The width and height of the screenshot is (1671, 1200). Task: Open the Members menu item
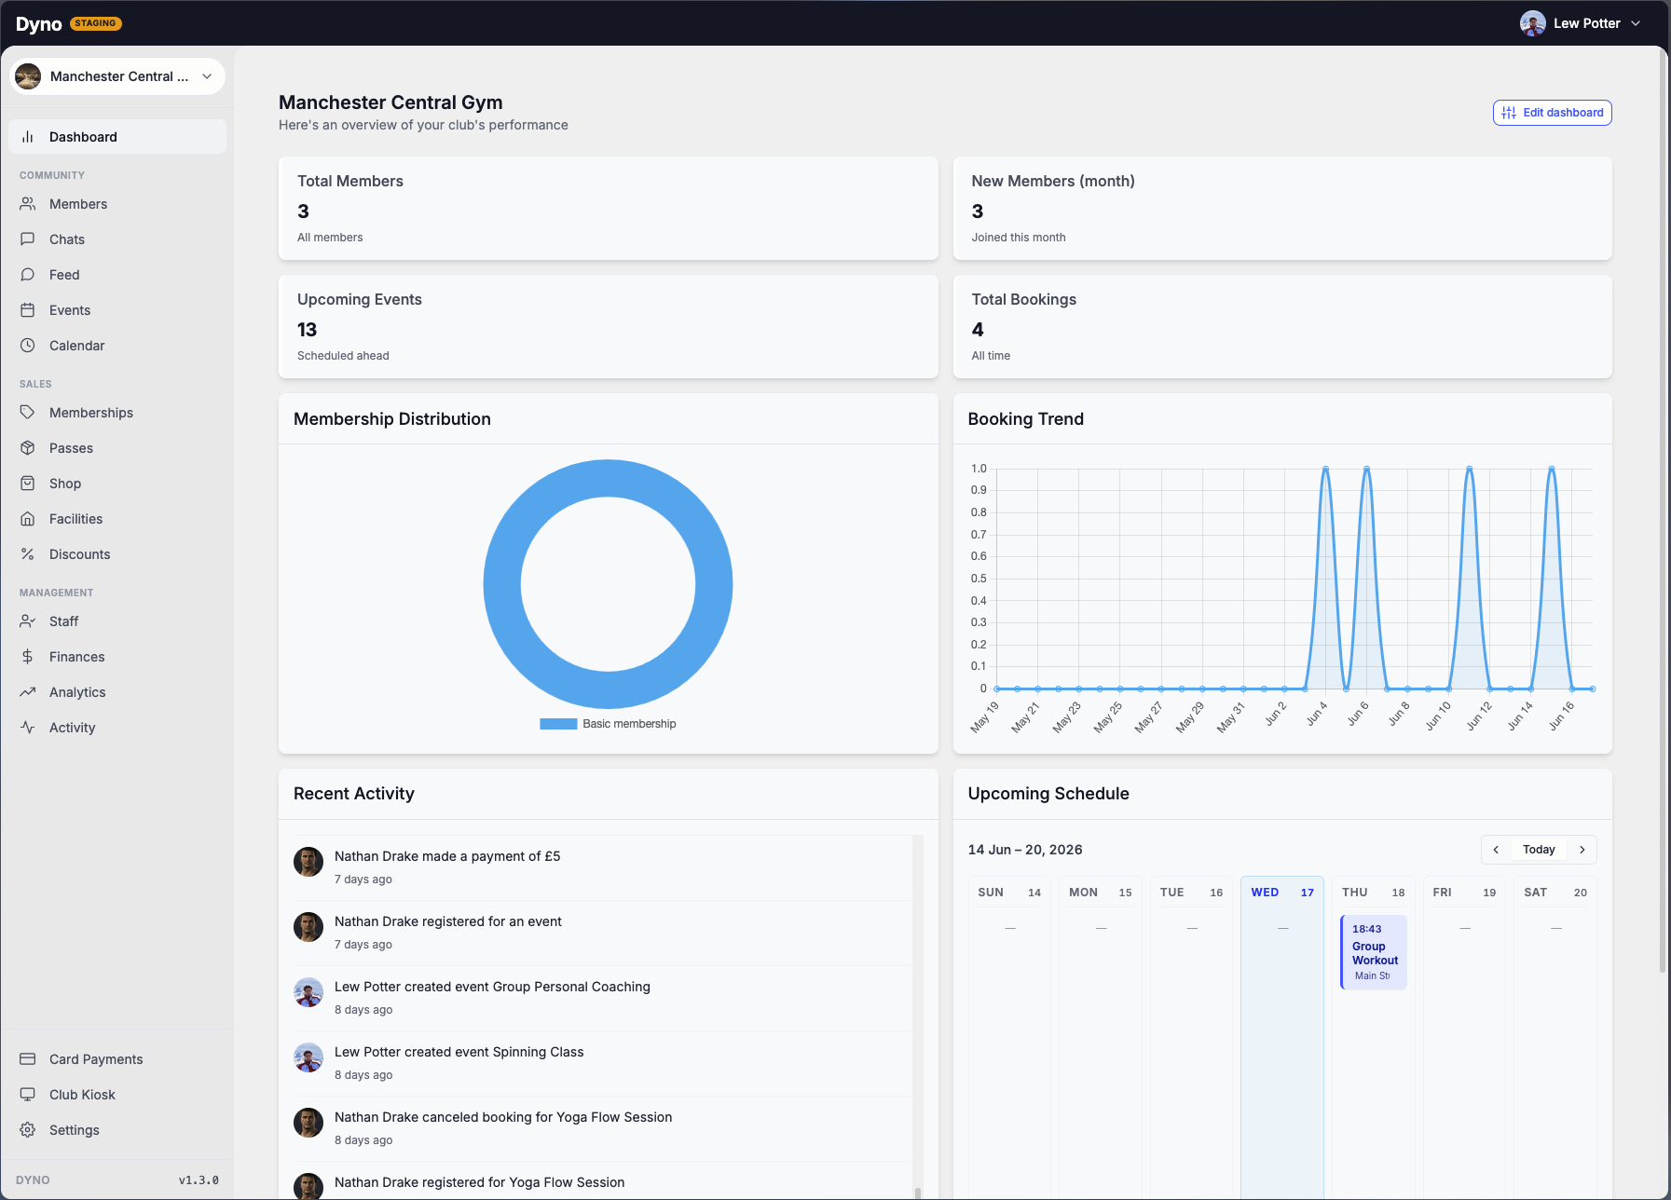(117, 204)
